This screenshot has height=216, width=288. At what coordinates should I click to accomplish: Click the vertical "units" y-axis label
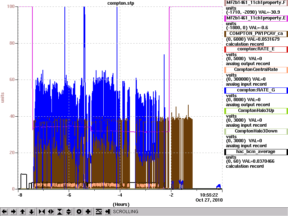click(x=3, y=98)
